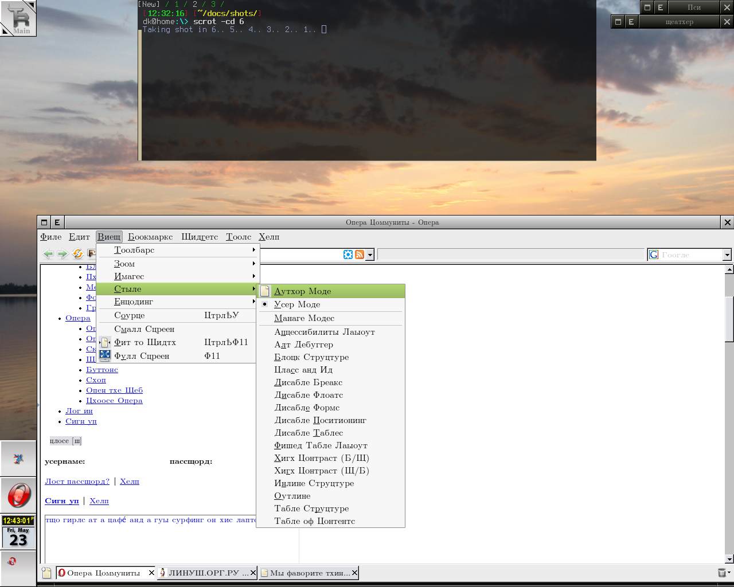Open the Тоолс menu
The width and height of the screenshot is (734, 587).
239,237
